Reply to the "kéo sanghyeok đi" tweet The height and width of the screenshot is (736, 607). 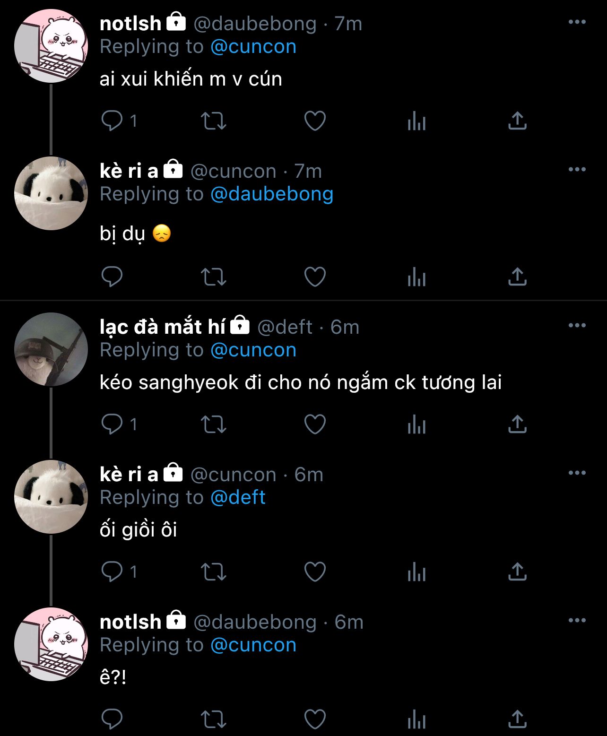[112, 424]
